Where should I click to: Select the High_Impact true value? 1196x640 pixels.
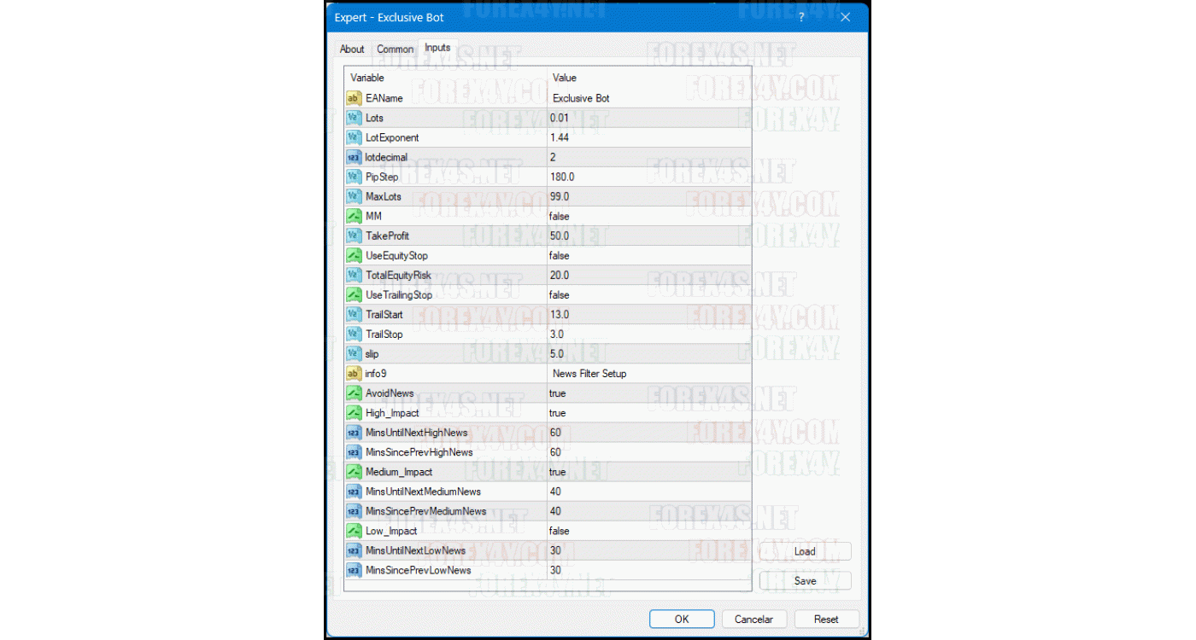tap(558, 413)
